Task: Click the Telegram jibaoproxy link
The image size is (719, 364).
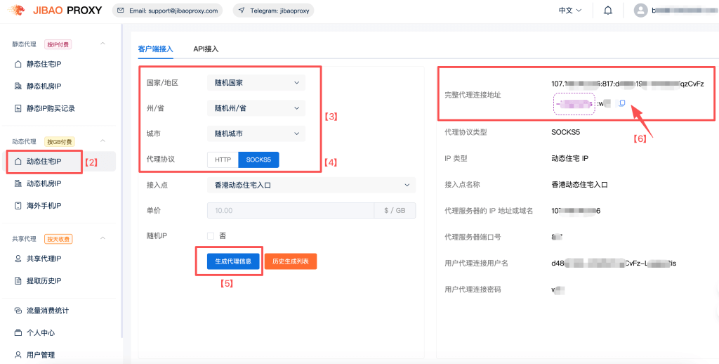Action: click(x=273, y=11)
